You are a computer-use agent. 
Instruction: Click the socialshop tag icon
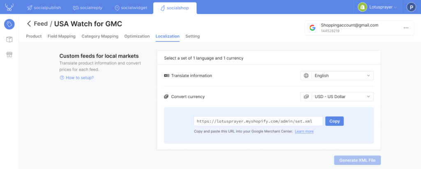162,8
